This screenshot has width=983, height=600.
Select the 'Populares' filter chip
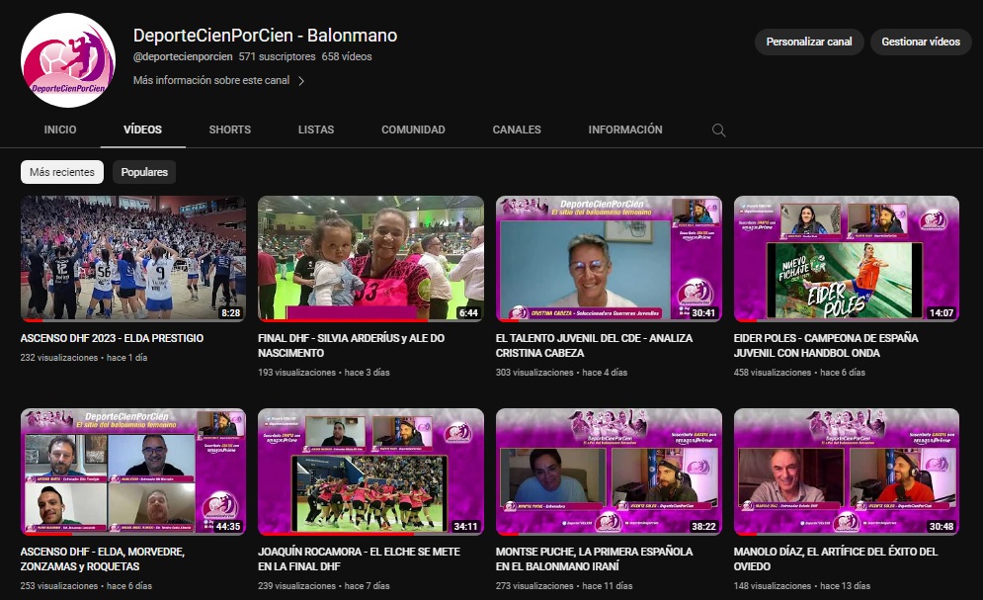click(144, 172)
